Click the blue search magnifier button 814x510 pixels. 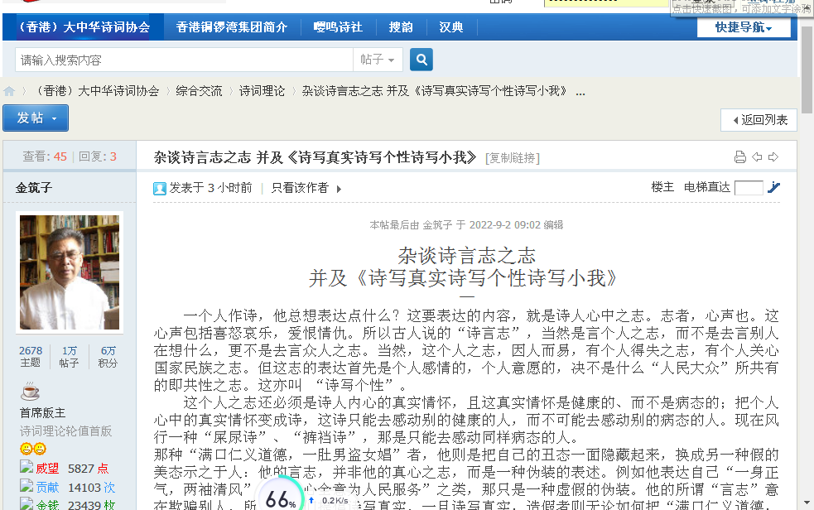pyautogui.click(x=421, y=60)
